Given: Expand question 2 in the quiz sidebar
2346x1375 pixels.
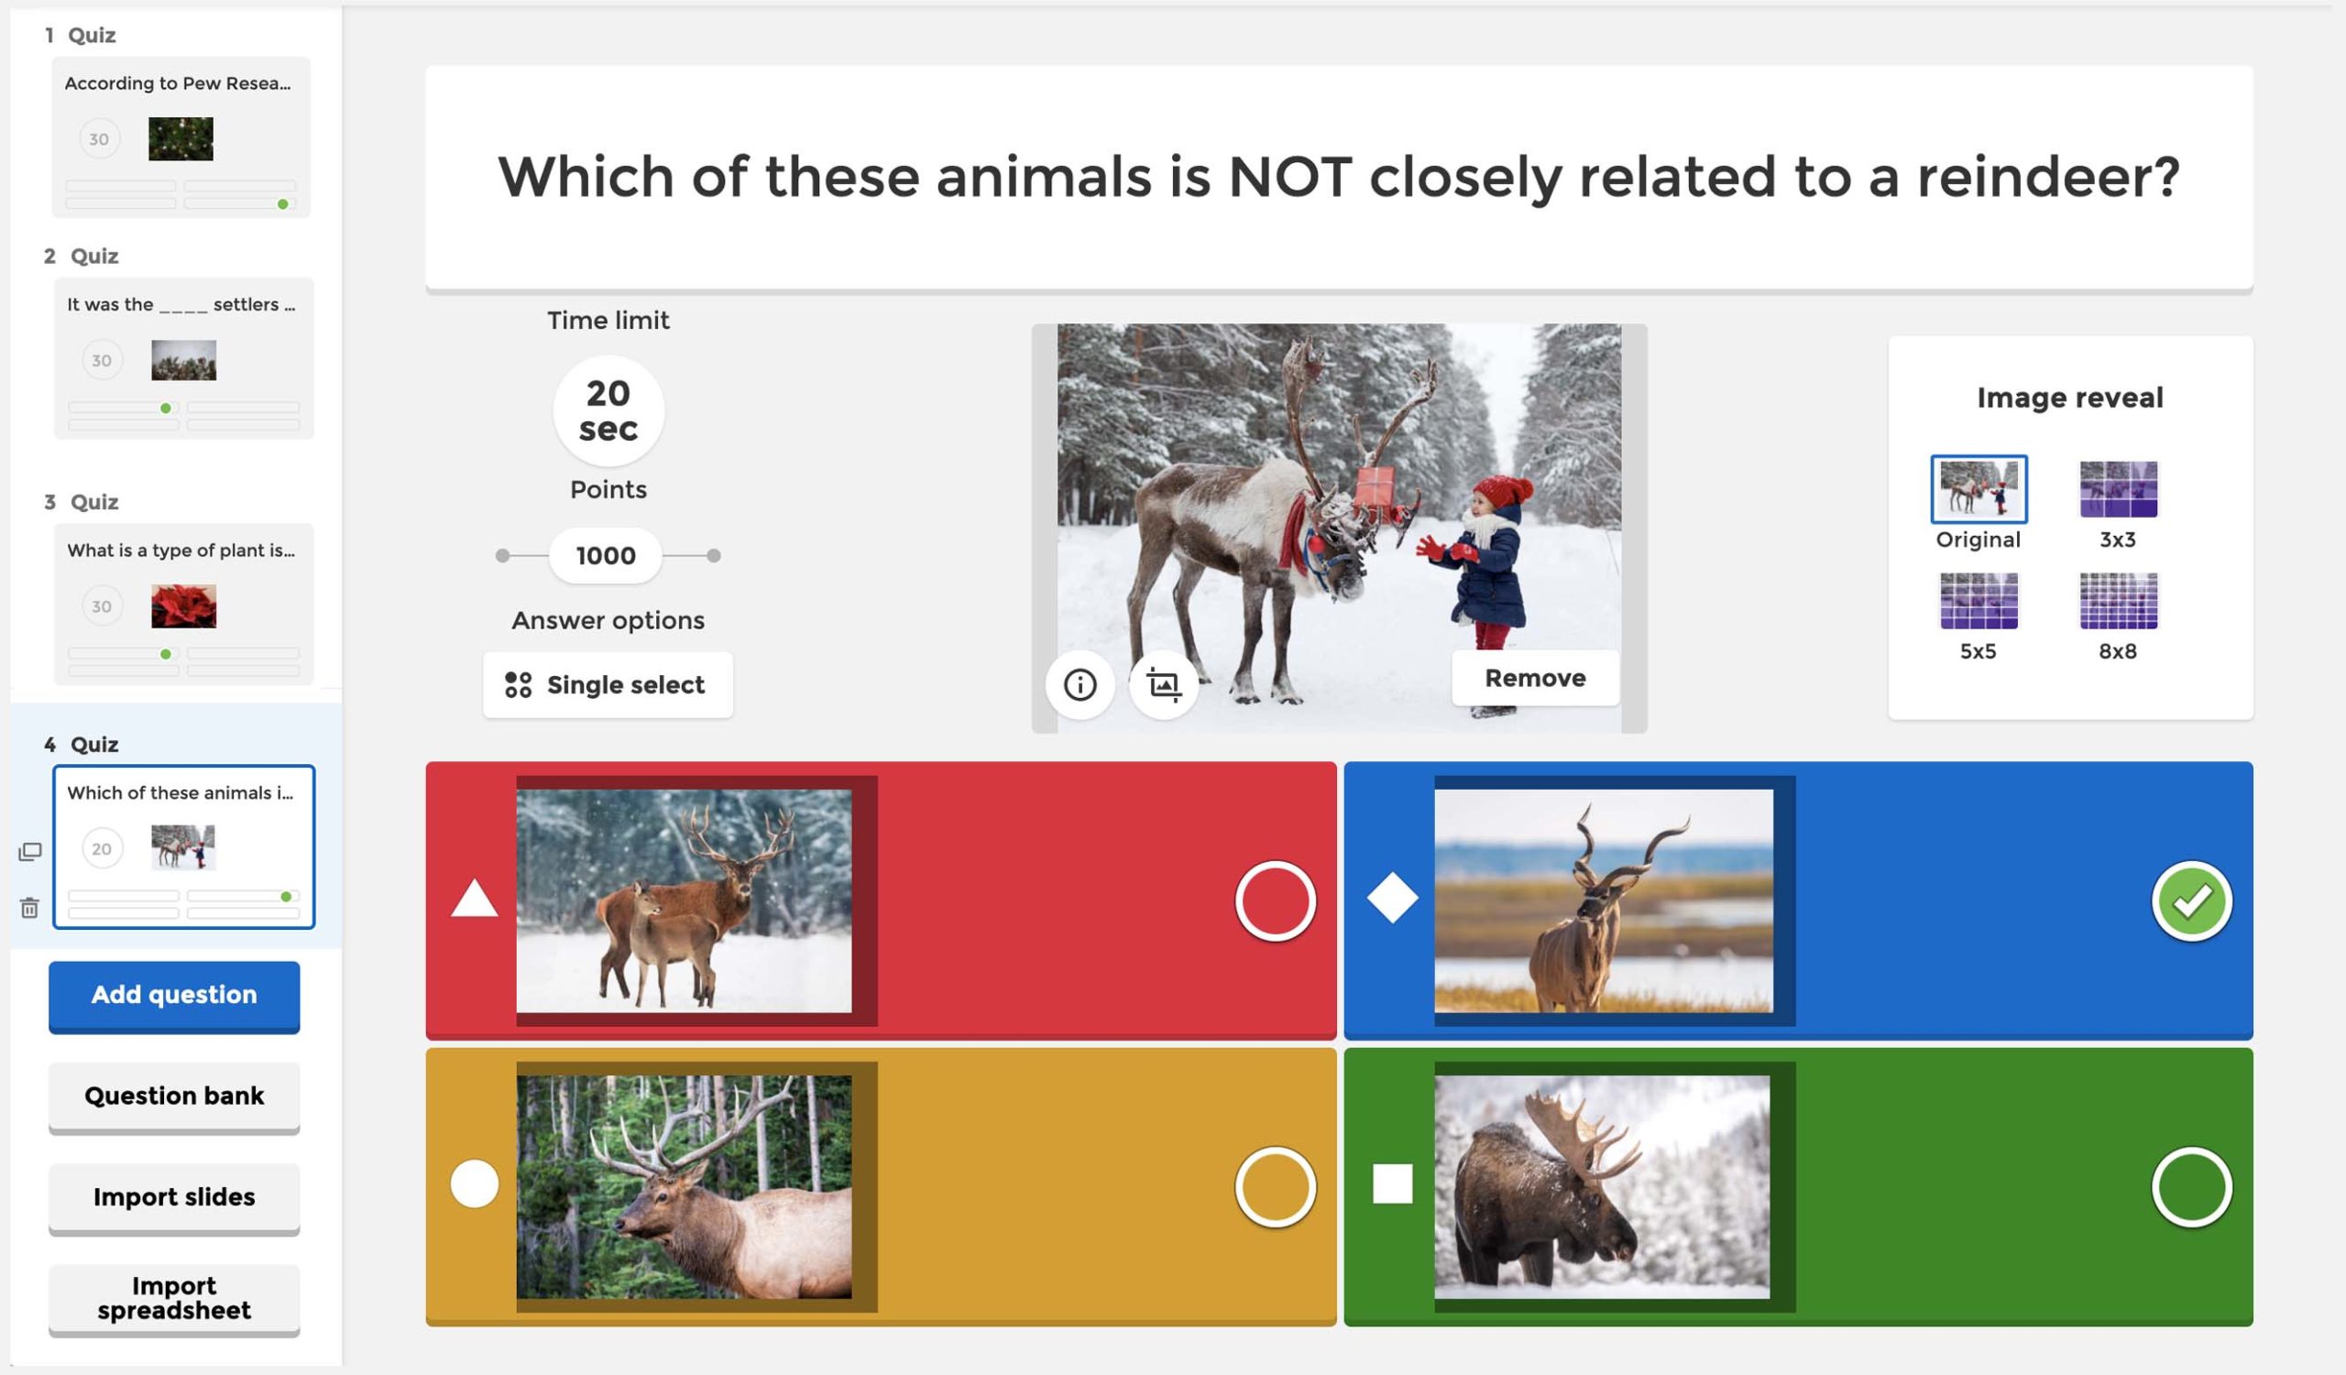Looking at the screenshot, I should [x=175, y=337].
